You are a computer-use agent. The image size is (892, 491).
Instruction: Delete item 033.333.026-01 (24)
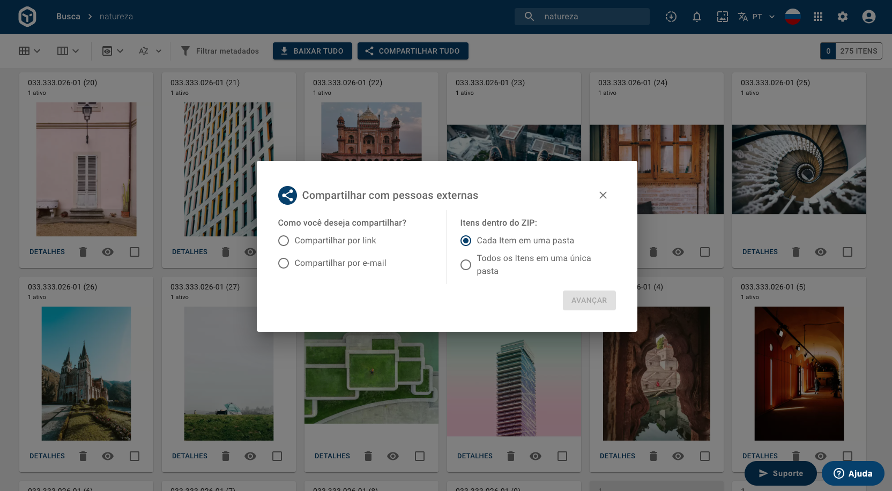click(653, 252)
